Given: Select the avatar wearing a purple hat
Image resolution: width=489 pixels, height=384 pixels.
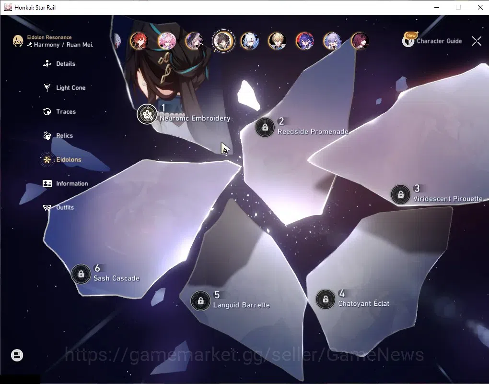Looking at the screenshot, I should 194,41.
